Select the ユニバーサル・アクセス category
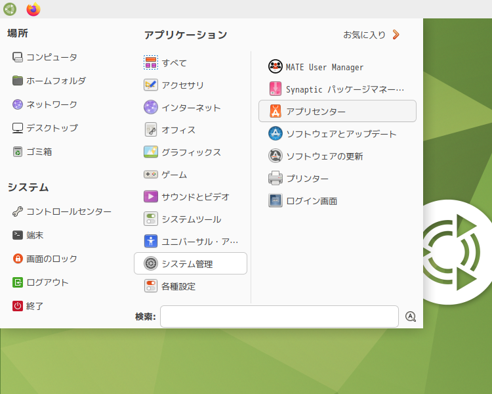This screenshot has width=492, height=394. 190,241
